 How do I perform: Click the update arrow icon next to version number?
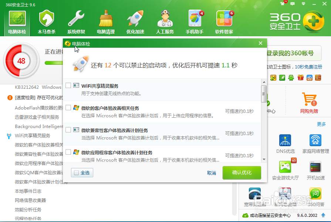coord(323,215)
